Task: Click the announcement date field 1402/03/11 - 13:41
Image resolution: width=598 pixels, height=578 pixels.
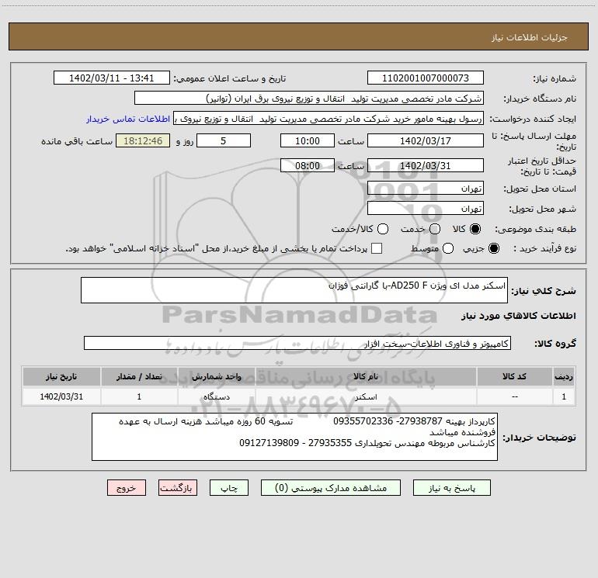Action: pos(111,78)
